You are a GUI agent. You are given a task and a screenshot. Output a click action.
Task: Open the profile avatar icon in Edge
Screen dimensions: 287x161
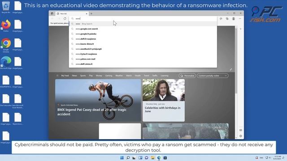pyautogui.click(x=233, y=19)
